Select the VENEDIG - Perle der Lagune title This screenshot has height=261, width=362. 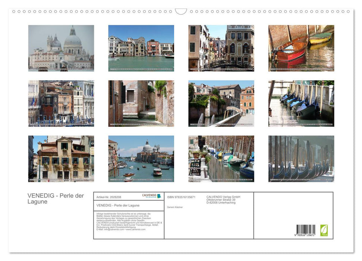tap(56, 198)
